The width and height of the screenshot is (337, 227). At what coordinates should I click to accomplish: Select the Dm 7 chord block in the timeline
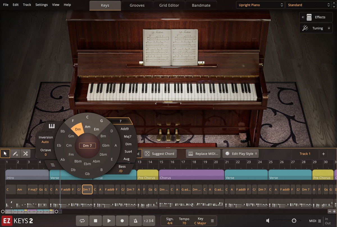[87, 189]
